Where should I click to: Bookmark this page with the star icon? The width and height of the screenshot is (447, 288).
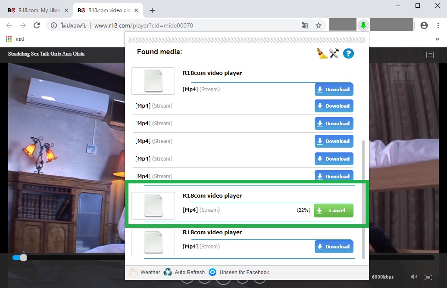[x=319, y=25]
